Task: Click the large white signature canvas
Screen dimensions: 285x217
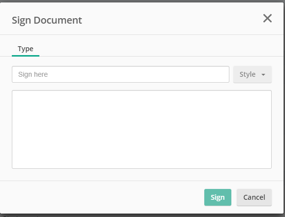Action: [142, 129]
